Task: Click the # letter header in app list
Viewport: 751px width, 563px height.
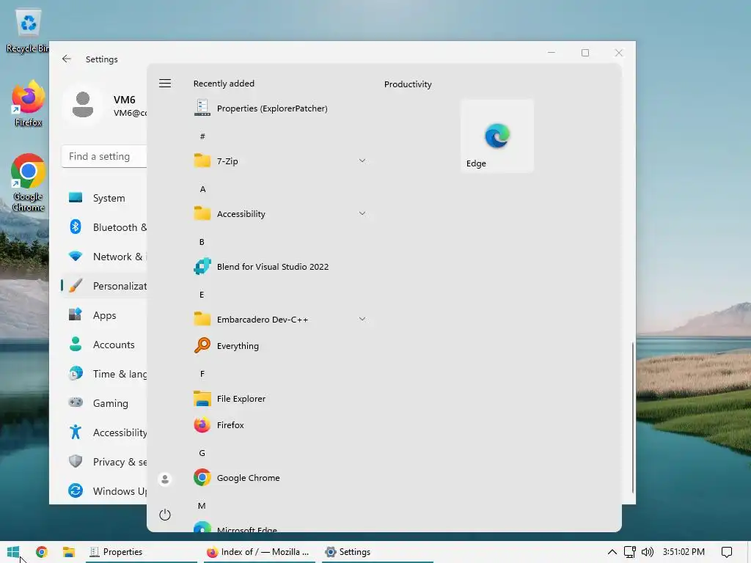Action: [202, 136]
